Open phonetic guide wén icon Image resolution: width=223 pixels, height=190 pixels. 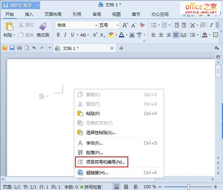pyautogui.click(x=139, y=35)
